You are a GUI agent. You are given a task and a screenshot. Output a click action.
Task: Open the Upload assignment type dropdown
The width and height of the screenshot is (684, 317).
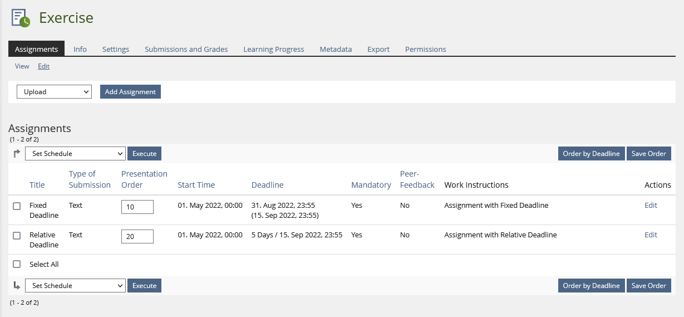(54, 92)
